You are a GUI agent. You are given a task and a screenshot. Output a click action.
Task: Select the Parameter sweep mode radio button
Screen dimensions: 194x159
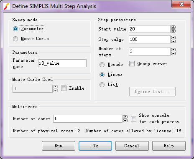click(15, 29)
